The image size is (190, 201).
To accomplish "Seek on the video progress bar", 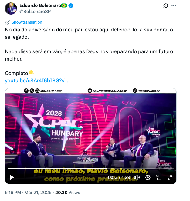I will [x=91, y=168].
